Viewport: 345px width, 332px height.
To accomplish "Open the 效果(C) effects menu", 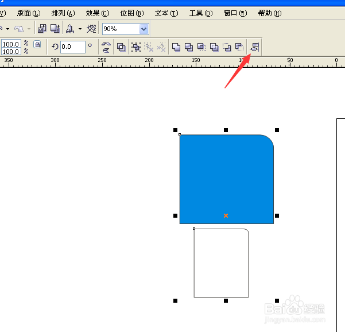I will point(98,13).
